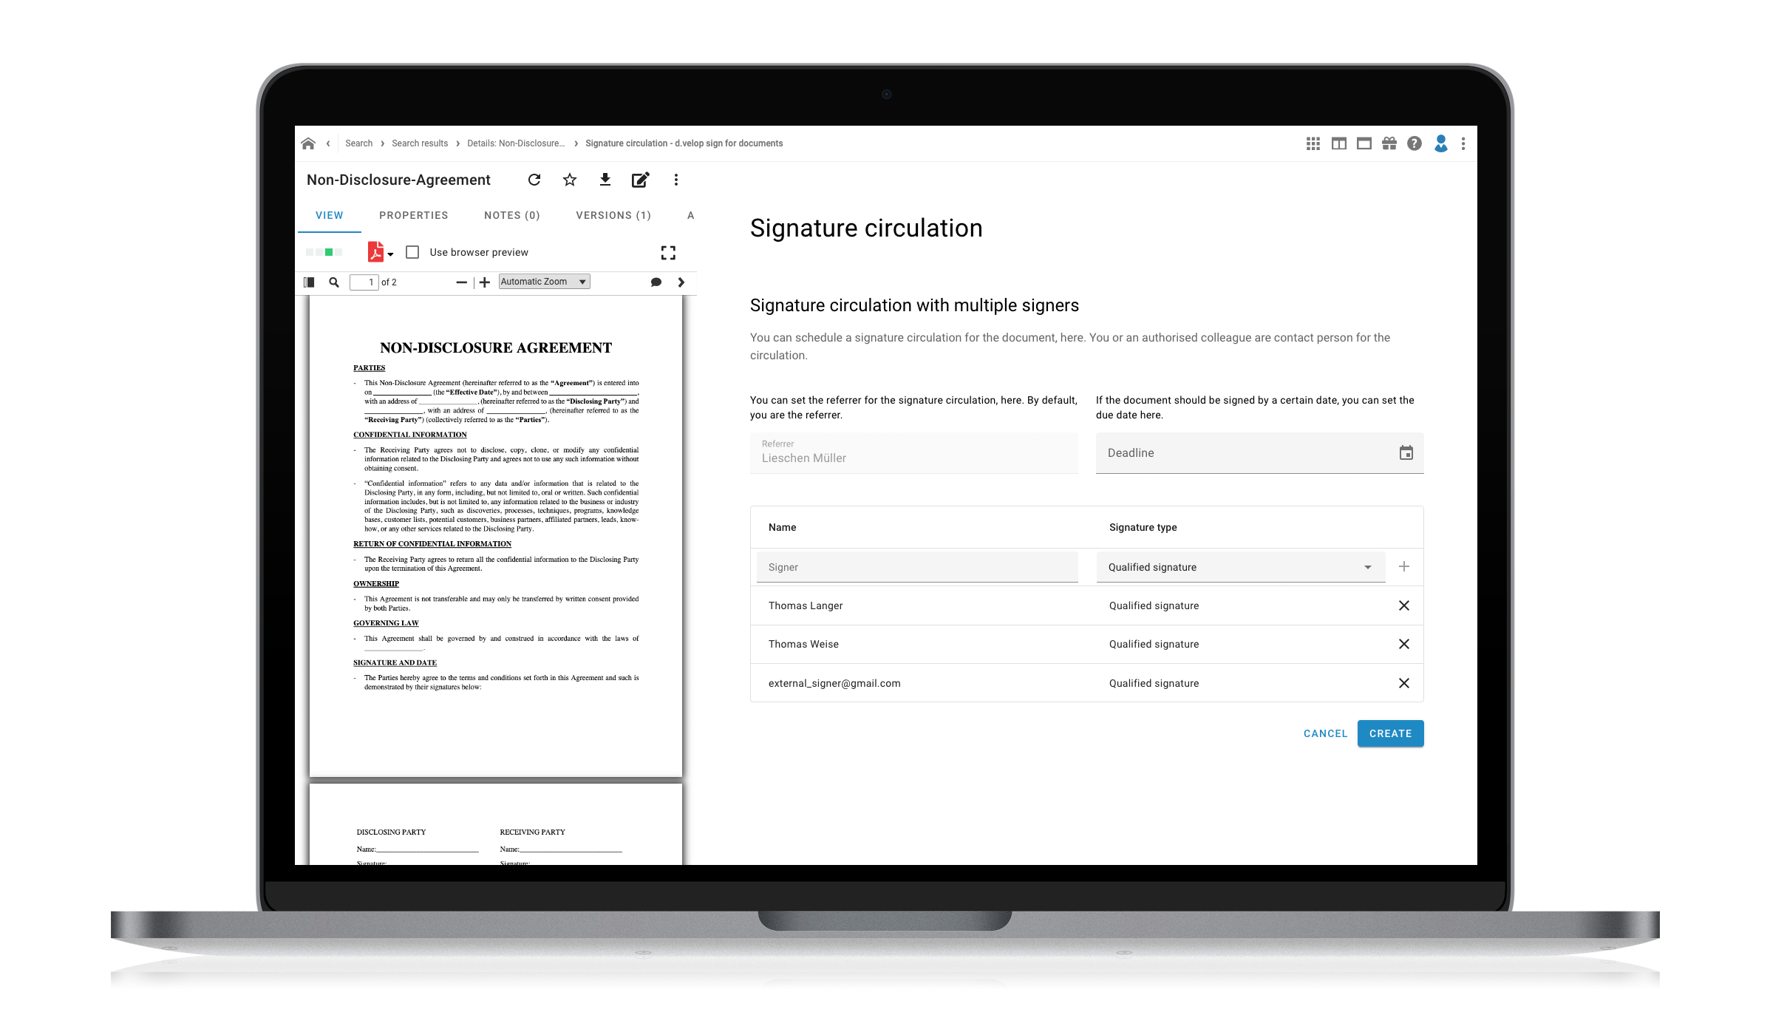The image size is (1770, 1018).
Task: Click the add signer plus icon
Action: pos(1404,566)
